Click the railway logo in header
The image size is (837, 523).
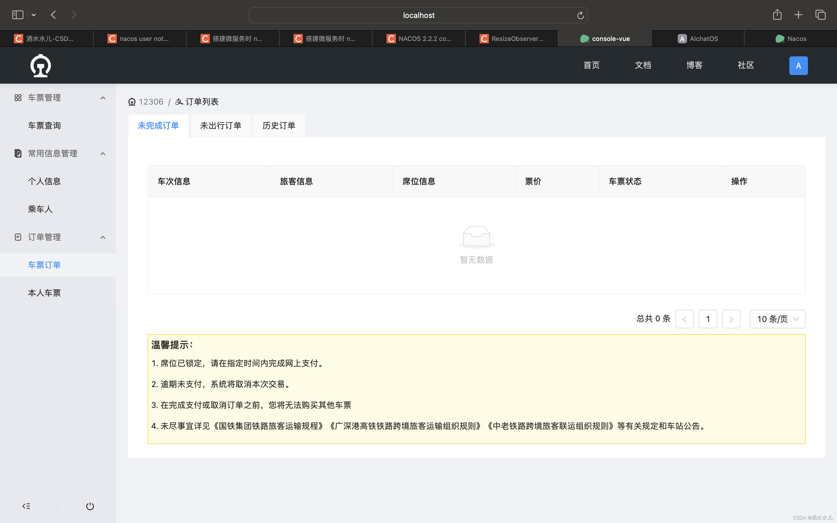[x=40, y=66]
